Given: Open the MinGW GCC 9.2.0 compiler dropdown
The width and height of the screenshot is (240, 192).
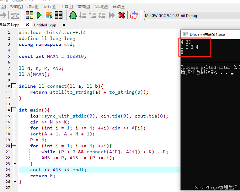Looking at the screenshot, I should (x=192, y=16).
